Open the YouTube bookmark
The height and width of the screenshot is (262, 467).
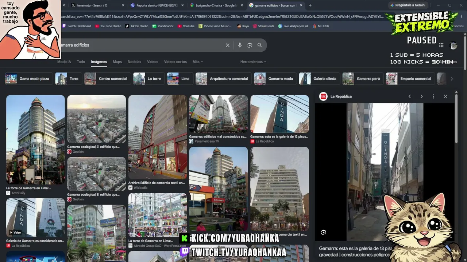pyautogui.click(x=186, y=26)
